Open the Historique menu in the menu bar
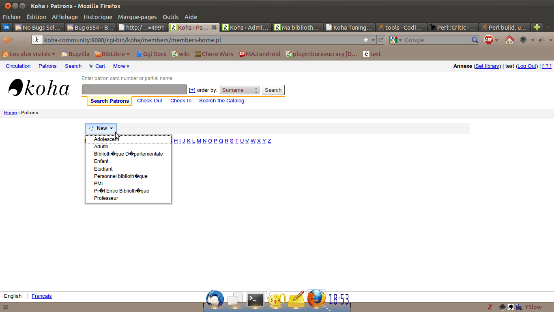The width and height of the screenshot is (554, 312). (x=98, y=17)
